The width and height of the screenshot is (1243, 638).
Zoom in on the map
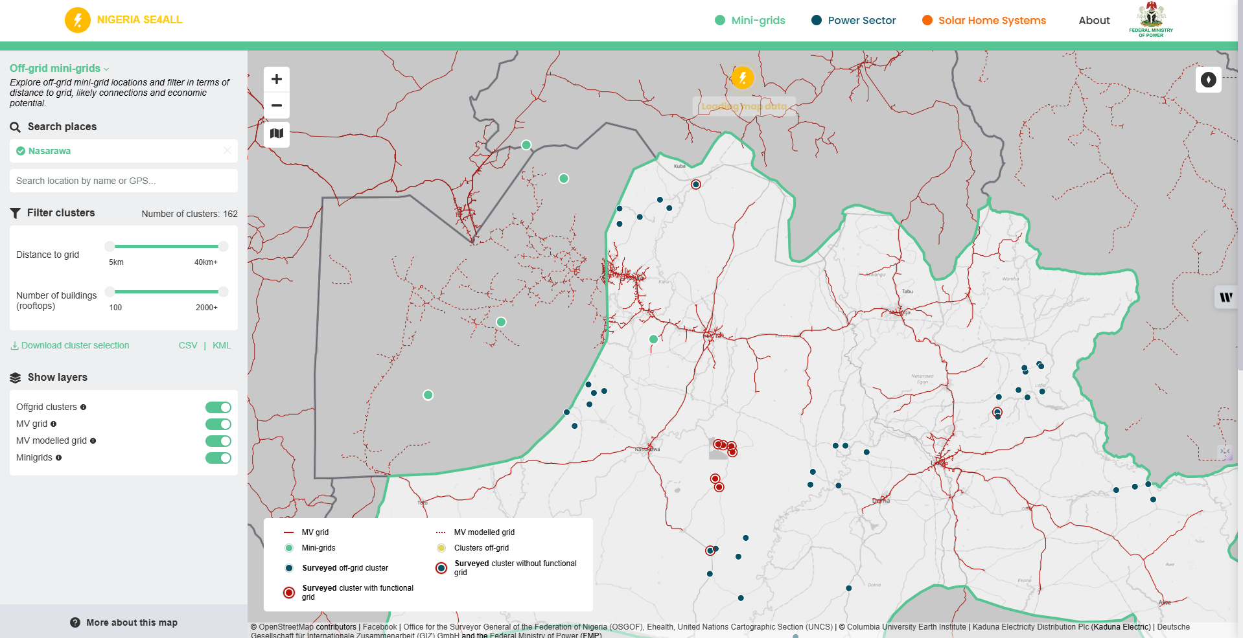pos(277,79)
